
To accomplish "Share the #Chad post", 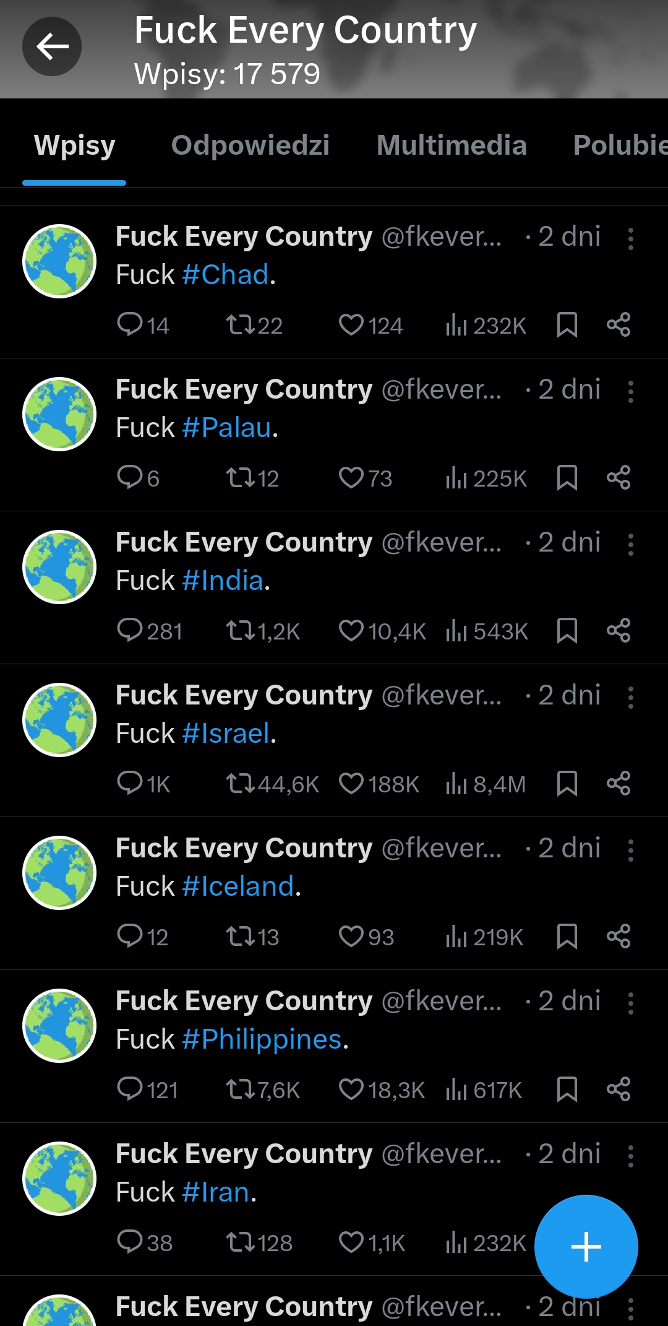I will pos(619,325).
